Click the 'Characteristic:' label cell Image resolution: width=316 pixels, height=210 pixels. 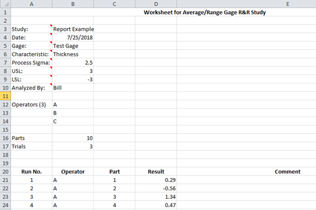pos(32,54)
